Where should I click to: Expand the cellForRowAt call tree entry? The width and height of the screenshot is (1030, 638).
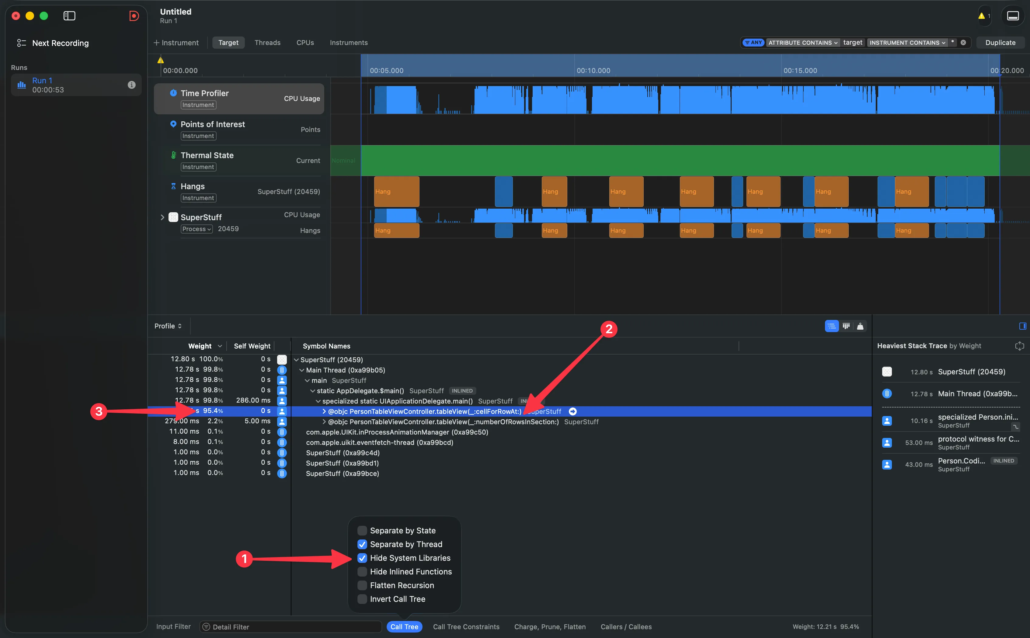click(324, 411)
